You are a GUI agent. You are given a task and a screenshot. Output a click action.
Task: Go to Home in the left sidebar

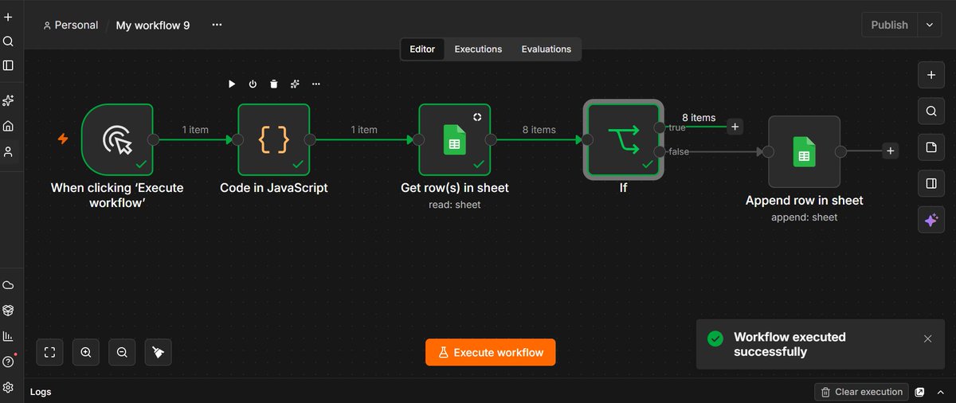(x=8, y=126)
